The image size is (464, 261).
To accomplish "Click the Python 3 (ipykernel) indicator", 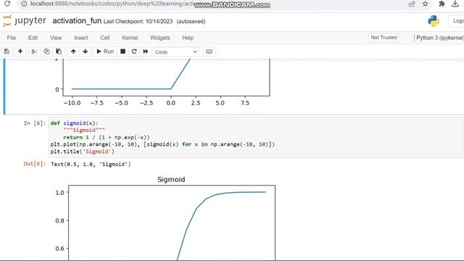I will click(x=439, y=38).
